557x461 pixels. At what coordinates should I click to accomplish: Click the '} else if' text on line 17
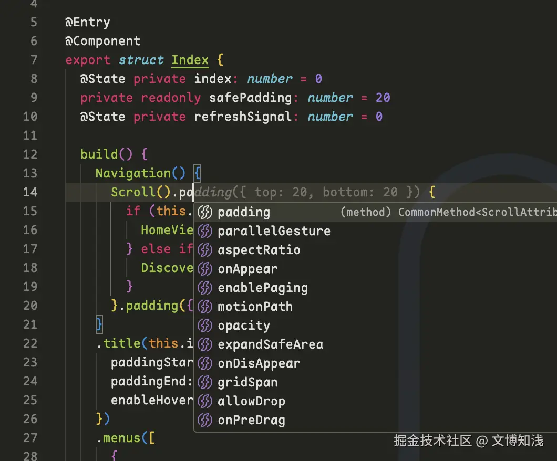[160, 249]
